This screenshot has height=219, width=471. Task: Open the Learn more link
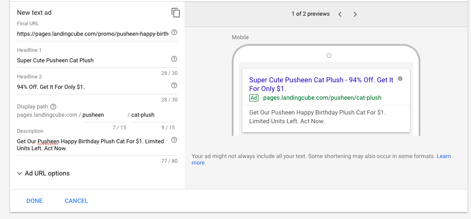[x=443, y=156]
